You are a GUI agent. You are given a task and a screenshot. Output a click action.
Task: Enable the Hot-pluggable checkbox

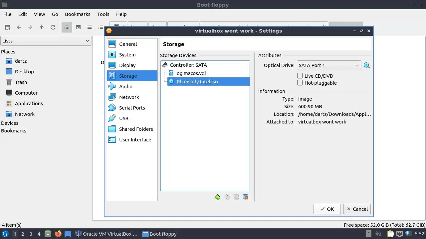point(300,83)
